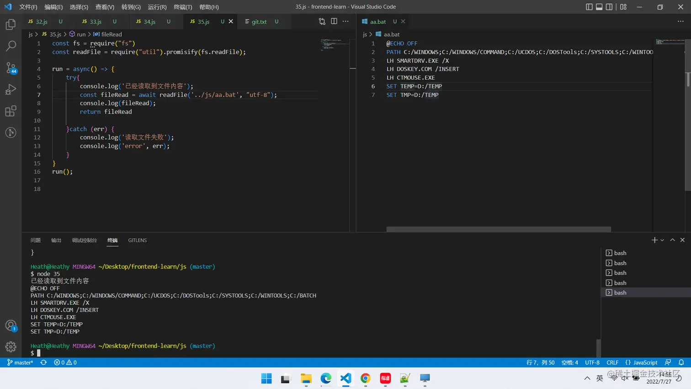Open the 终端(T) menu
This screenshot has height=389, width=691.
click(183, 7)
